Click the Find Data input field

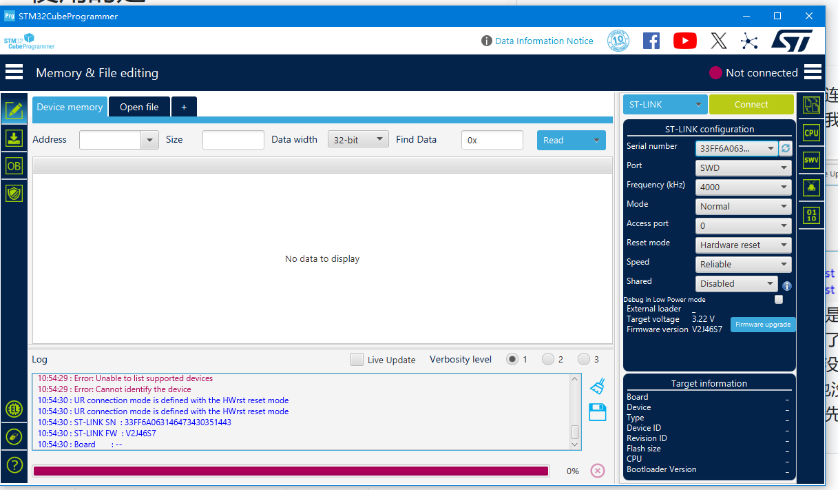coord(492,140)
